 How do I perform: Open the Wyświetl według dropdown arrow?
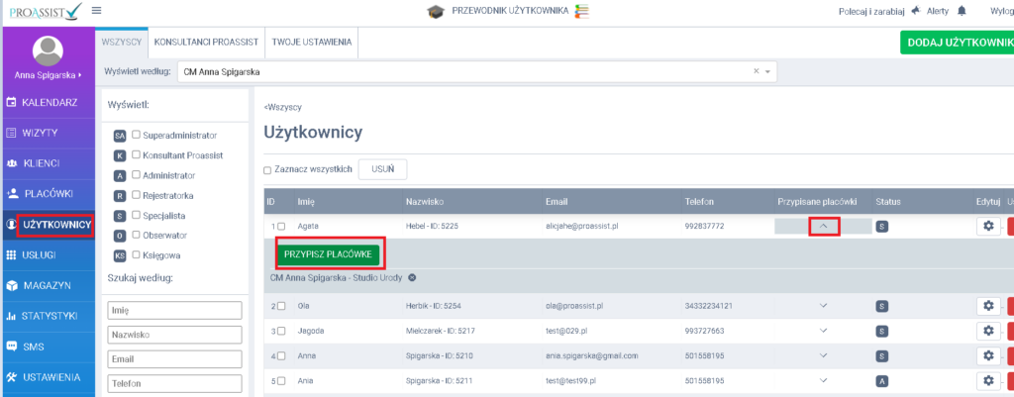767,72
